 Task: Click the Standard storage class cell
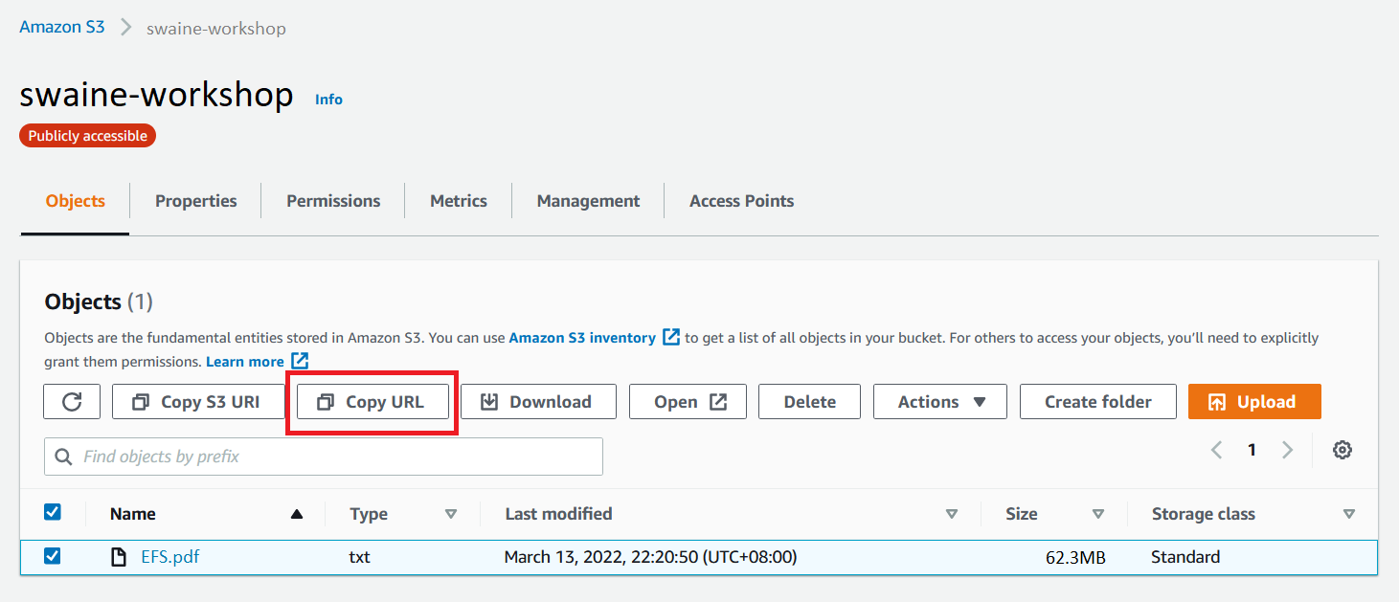click(x=1185, y=557)
